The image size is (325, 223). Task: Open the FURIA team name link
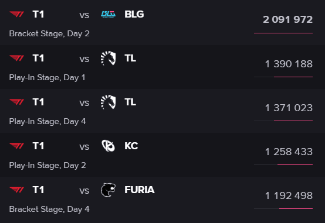(x=140, y=190)
